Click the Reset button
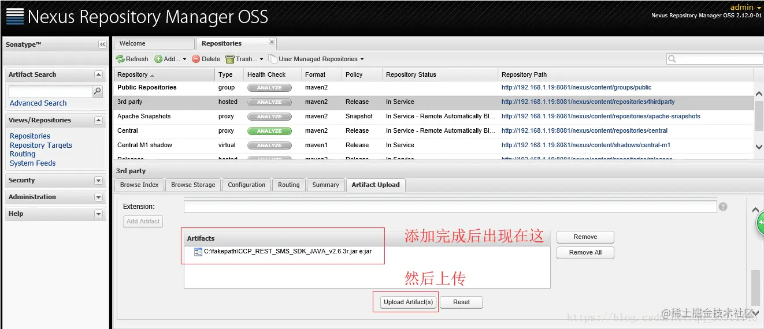 click(x=461, y=302)
